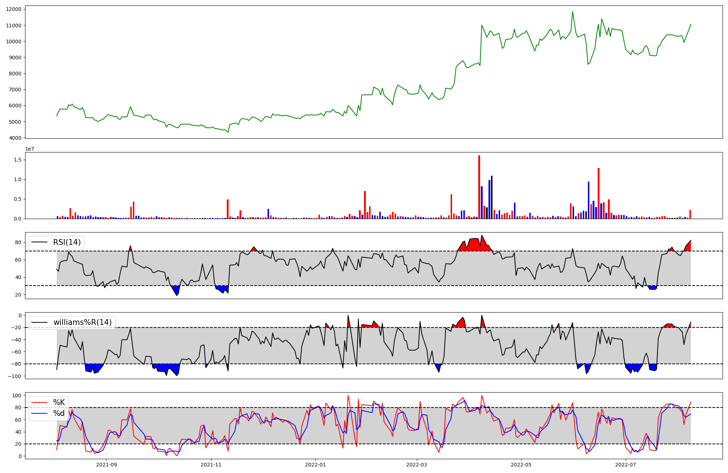Click the 2022-05 x-axis date label

click(521, 465)
